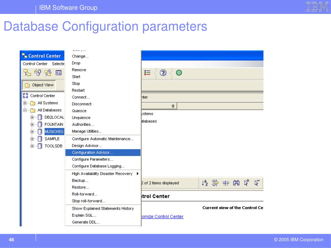Image resolution: width=331 pixels, height=248 pixels.
Task: Select Restart from the context menu
Action: coord(103,90)
